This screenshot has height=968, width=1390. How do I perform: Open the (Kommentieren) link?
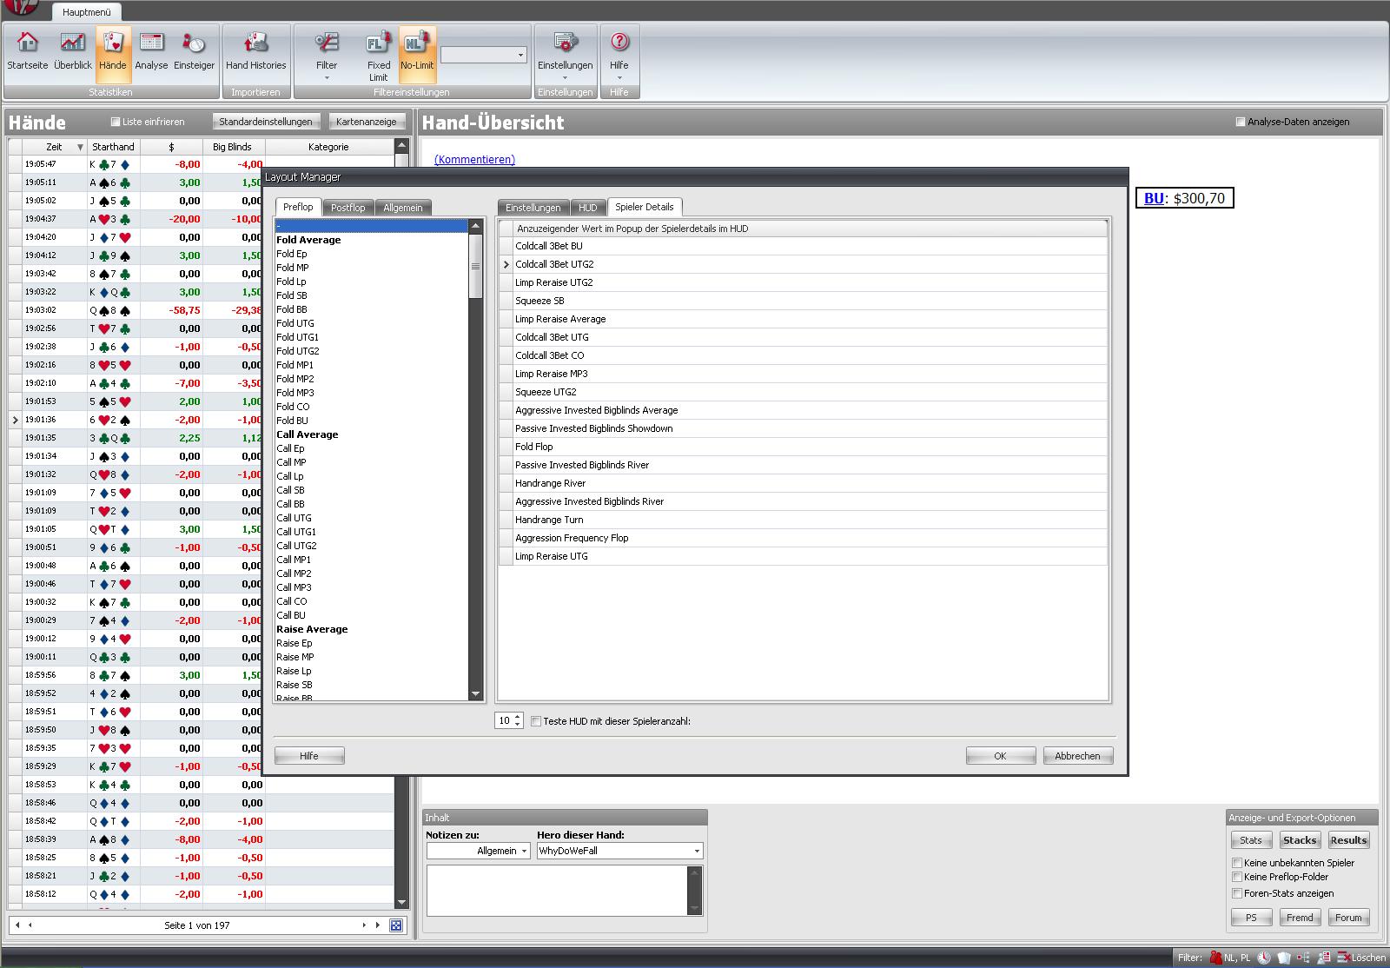[x=474, y=160]
